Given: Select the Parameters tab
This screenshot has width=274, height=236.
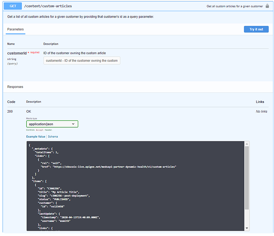Looking at the screenshot, I should tap(15, 30).
